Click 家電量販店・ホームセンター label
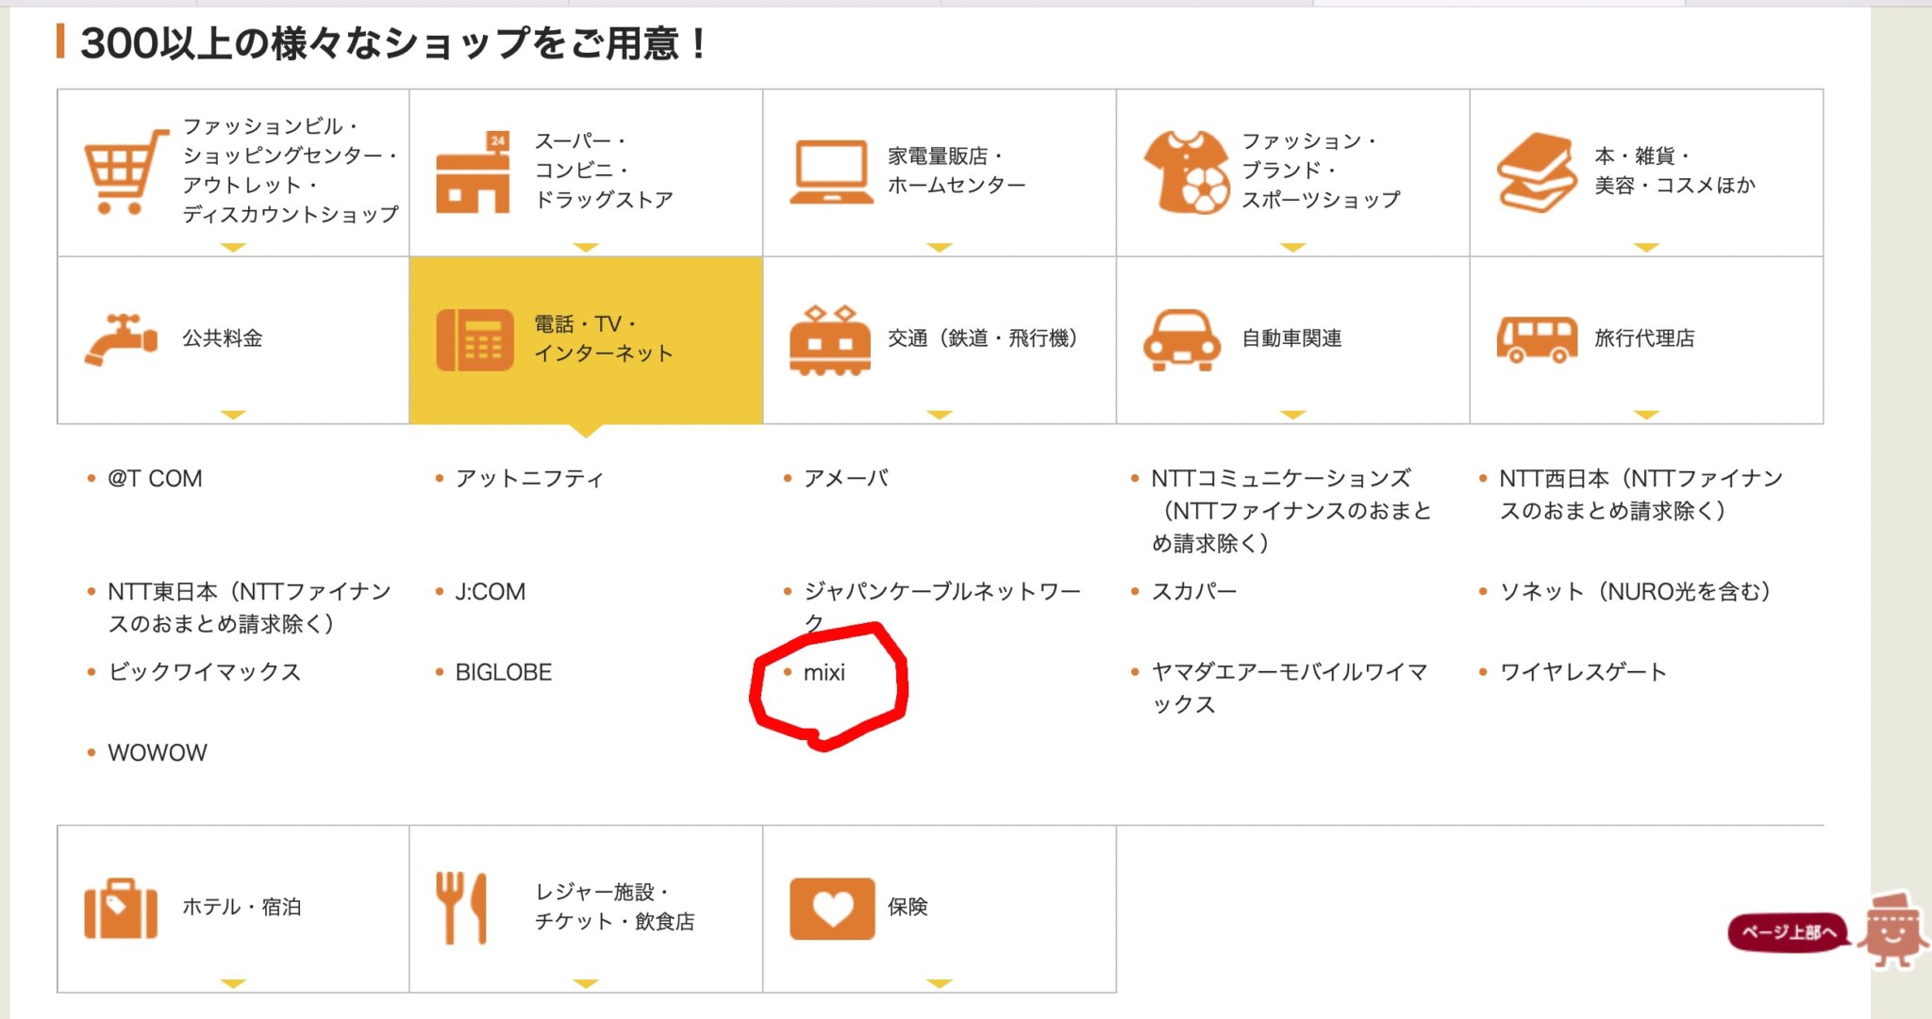The width and height of the screenshot is (1932, 1019). (x=957, y=171)
